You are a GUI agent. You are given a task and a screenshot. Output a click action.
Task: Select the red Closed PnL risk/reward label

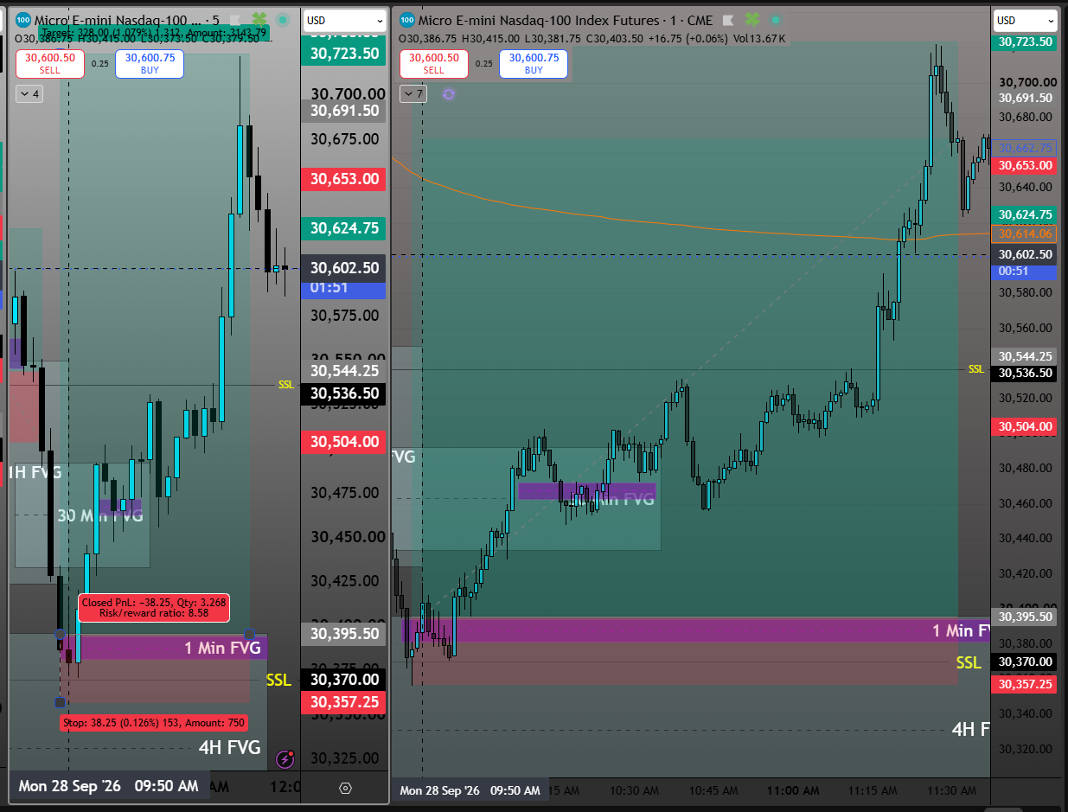pyautogui.click(x=154, y=607)
